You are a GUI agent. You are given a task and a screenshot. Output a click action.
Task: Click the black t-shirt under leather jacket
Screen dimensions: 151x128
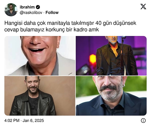click(x=34, y=105)
